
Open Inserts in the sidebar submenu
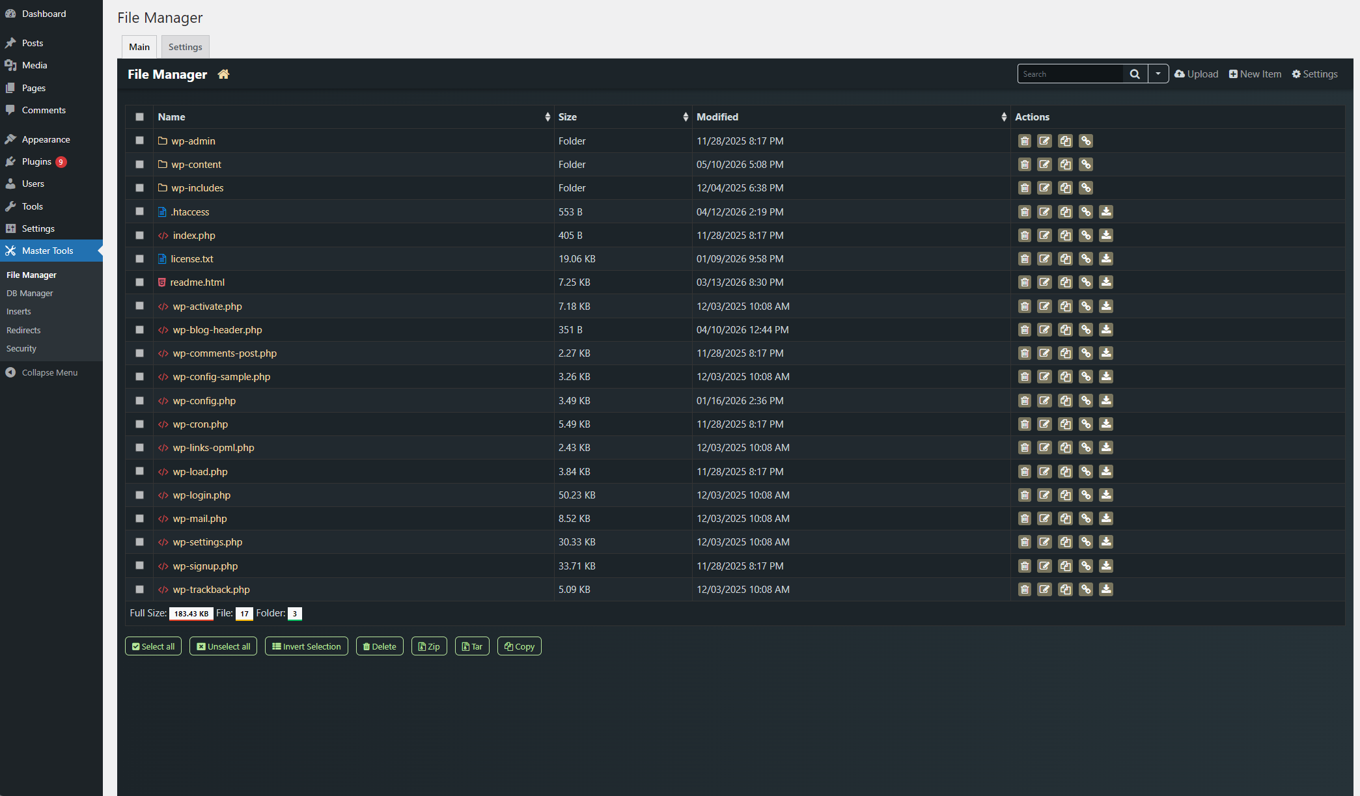click(x=19, y=312)
